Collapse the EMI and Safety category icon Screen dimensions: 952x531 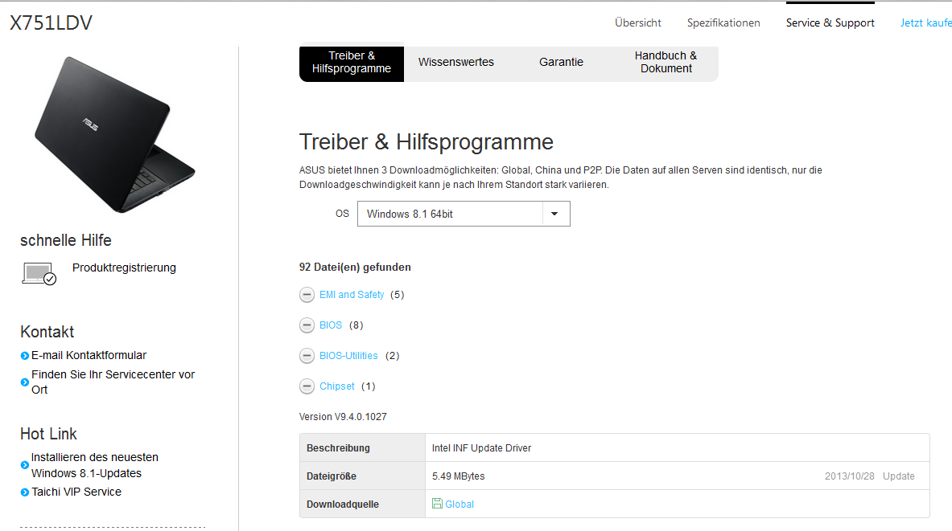pos(307,295)
